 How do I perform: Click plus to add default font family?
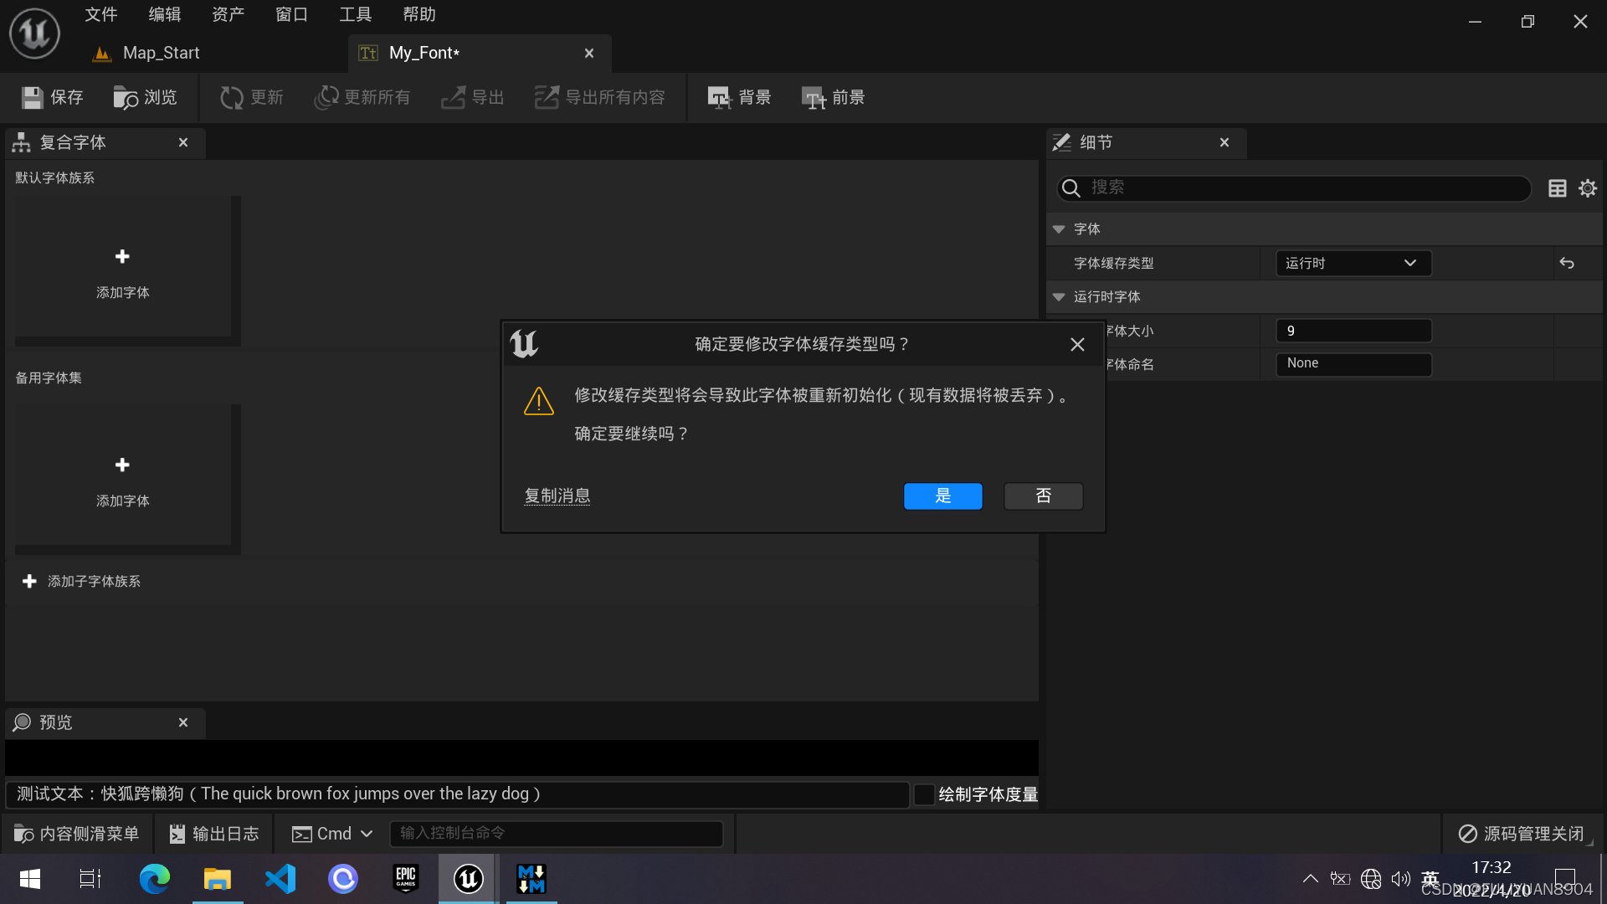(x=122, y=257)
